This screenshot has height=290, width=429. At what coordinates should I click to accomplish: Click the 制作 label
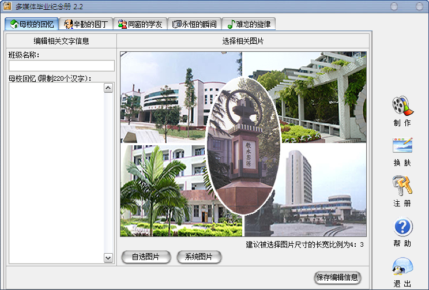[402, 123]
